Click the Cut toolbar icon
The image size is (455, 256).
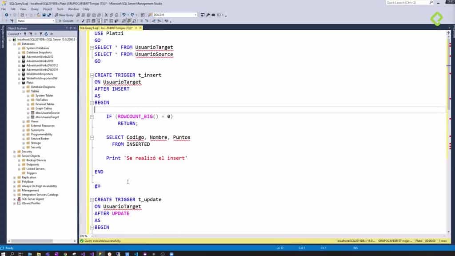coord(106,15)
